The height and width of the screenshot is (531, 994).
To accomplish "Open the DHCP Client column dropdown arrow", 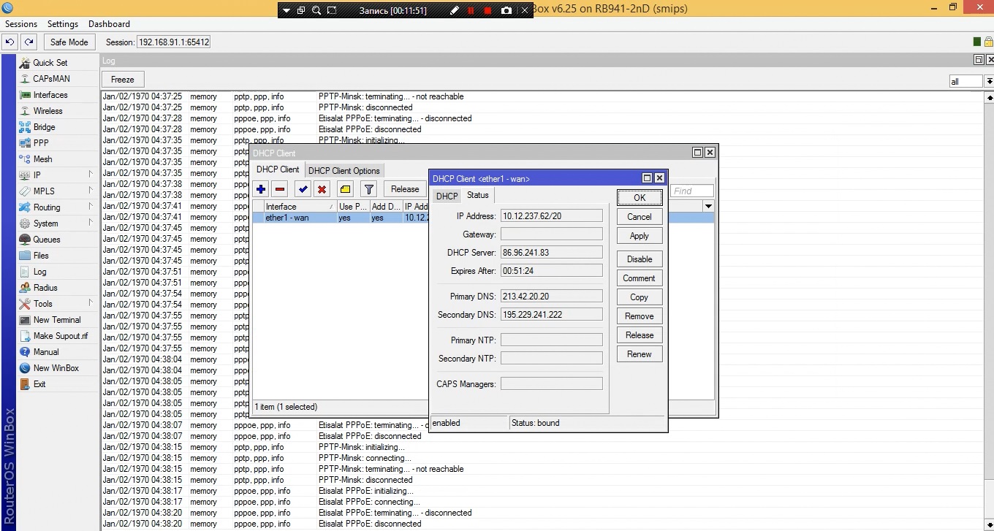I will [x=707, y=207].
